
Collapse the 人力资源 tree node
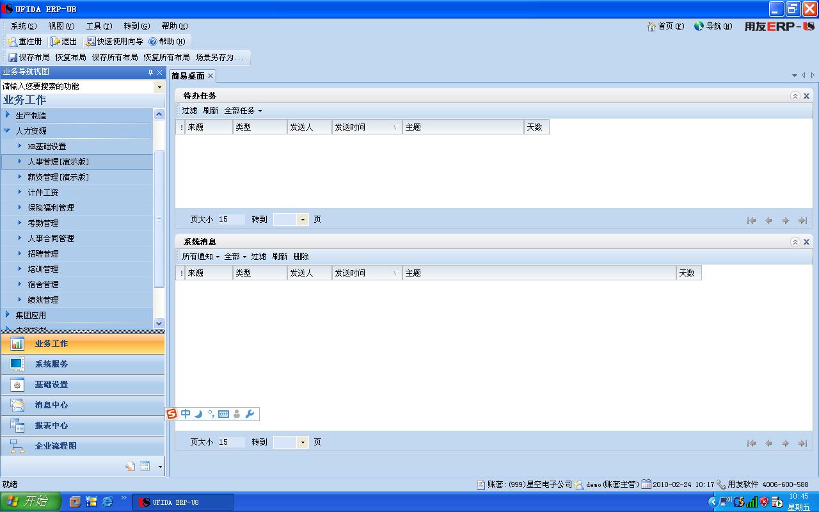pos(8,131)
